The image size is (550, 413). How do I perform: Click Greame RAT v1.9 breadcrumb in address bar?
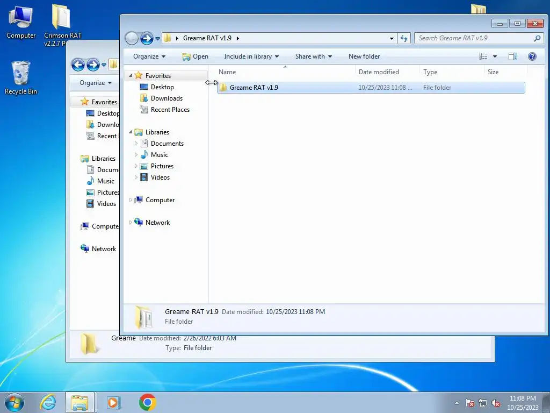207,38
